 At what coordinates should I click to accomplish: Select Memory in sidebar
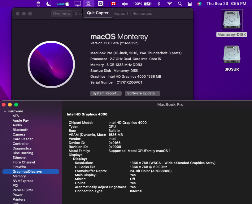click(x=19, y=176)
